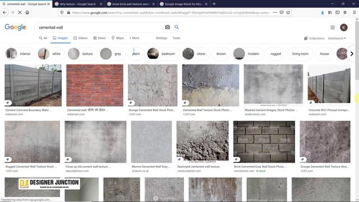Filter results by living room chip
The image size is (359, 202).
tap(300, 54)
